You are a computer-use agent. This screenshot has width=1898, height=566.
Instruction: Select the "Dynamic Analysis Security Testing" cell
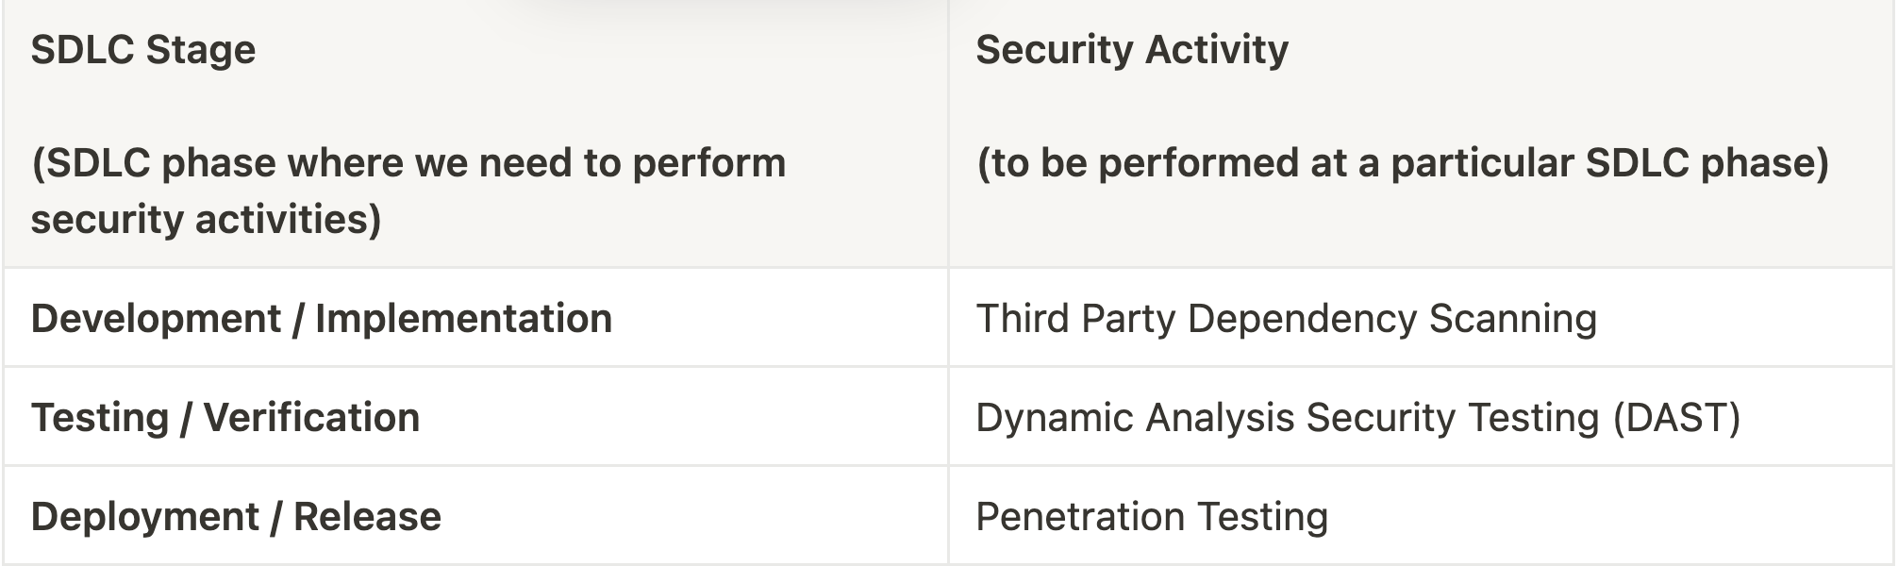click(x=1357, y=418)
